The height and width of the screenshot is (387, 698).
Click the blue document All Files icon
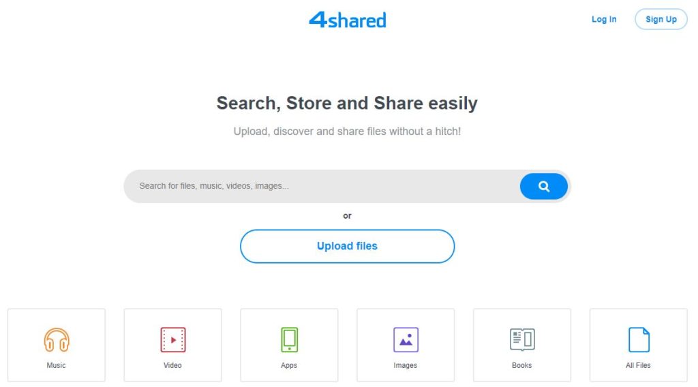click(x=639, y=340)
